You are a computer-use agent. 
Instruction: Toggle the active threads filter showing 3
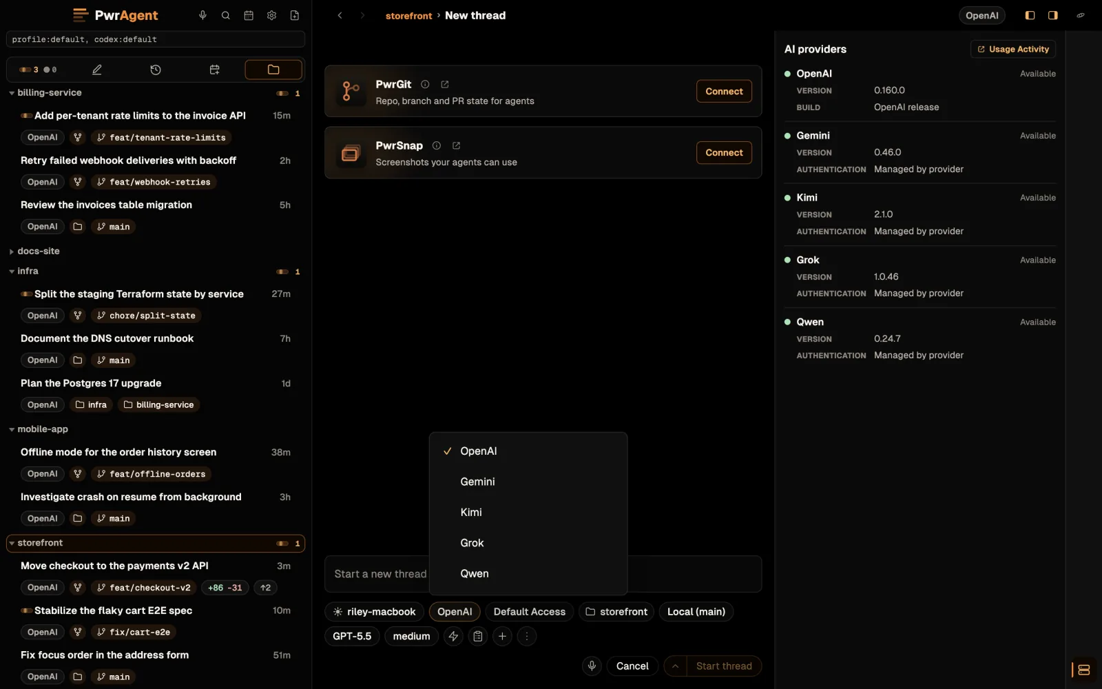(x=28, y=70)
